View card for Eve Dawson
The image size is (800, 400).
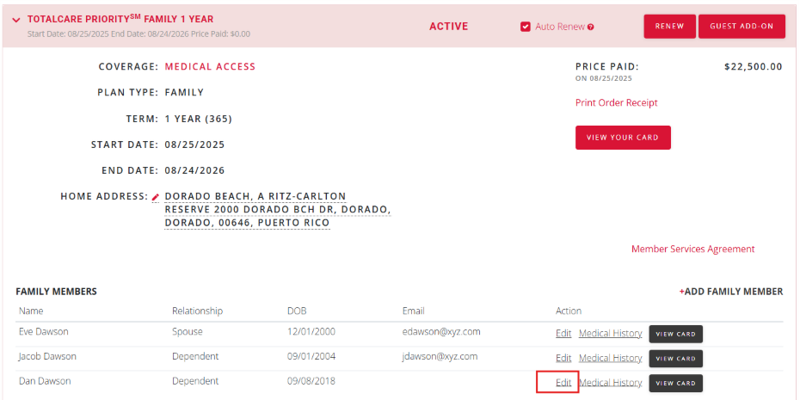[x=675, y=334]
